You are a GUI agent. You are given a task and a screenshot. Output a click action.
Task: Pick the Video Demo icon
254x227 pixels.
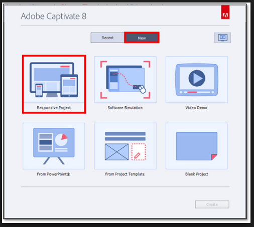pos(197,80)
